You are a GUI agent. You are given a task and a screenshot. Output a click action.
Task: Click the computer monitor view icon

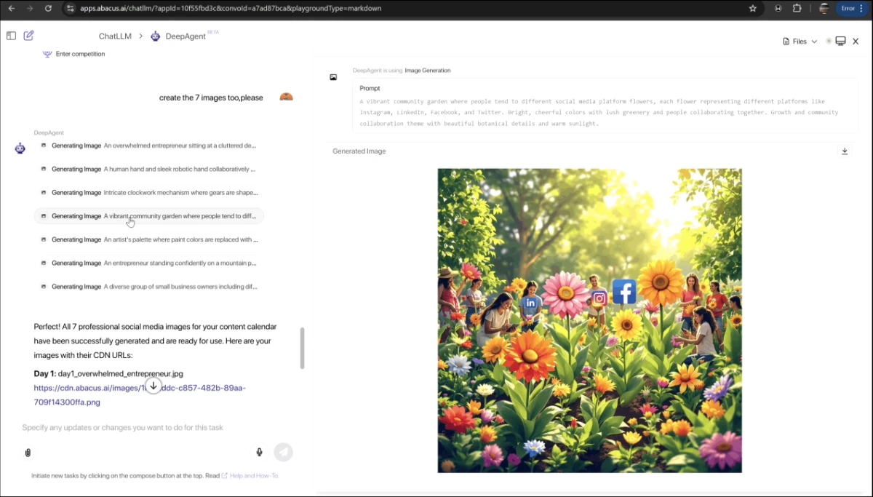[840, 41]
